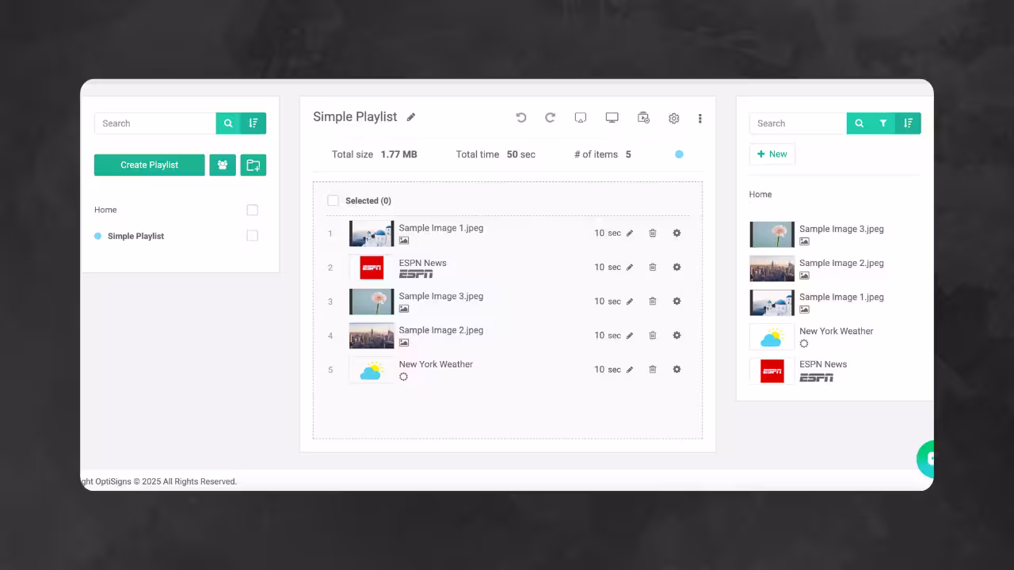Click the Sample Image 3.jpeg thumbnail in right panel
Screen dimensions: 1014x570
(772, 234)
